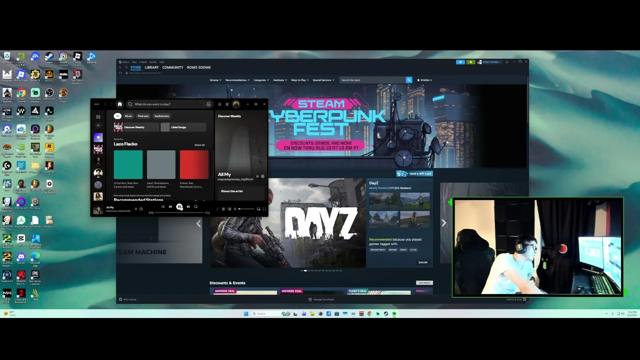Image resolution: width=640 pixels, height=360 pixels.
Task: Click Steam Search the store field
Action: [372, 80]
